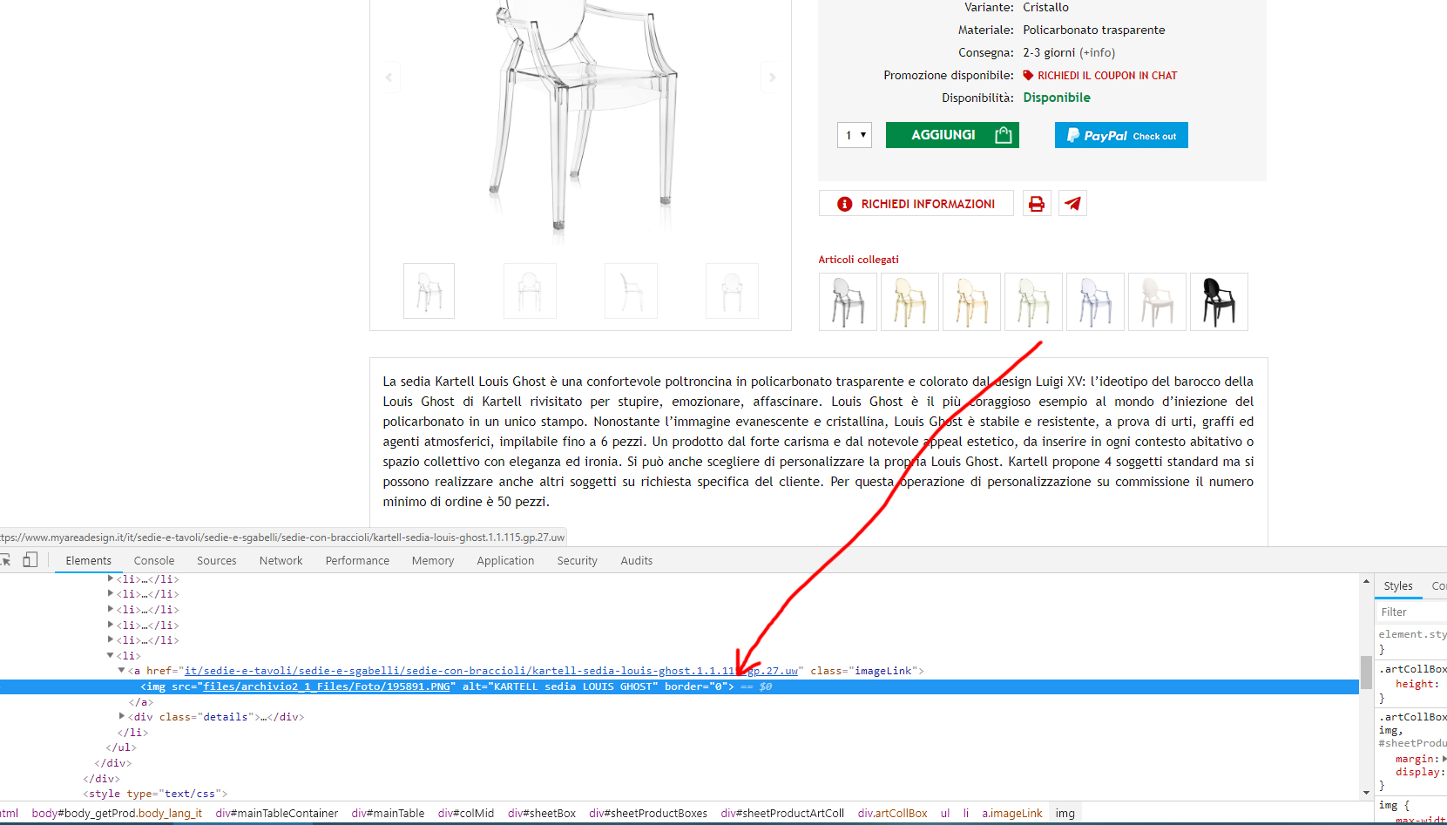Select div.artCollBox breadcrumb
This screenshot has height=825, width=1447.
tap(892, 814)
